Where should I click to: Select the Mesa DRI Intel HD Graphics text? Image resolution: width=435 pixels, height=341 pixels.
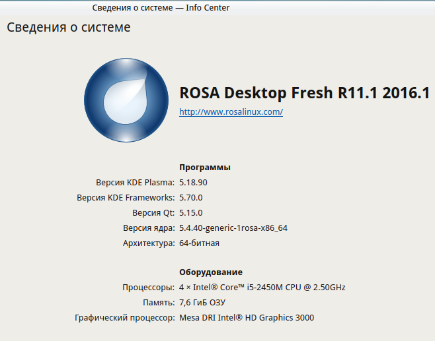(247, 318)
